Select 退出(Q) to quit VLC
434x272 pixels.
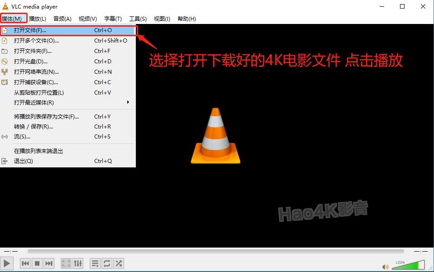pos(68,161)
